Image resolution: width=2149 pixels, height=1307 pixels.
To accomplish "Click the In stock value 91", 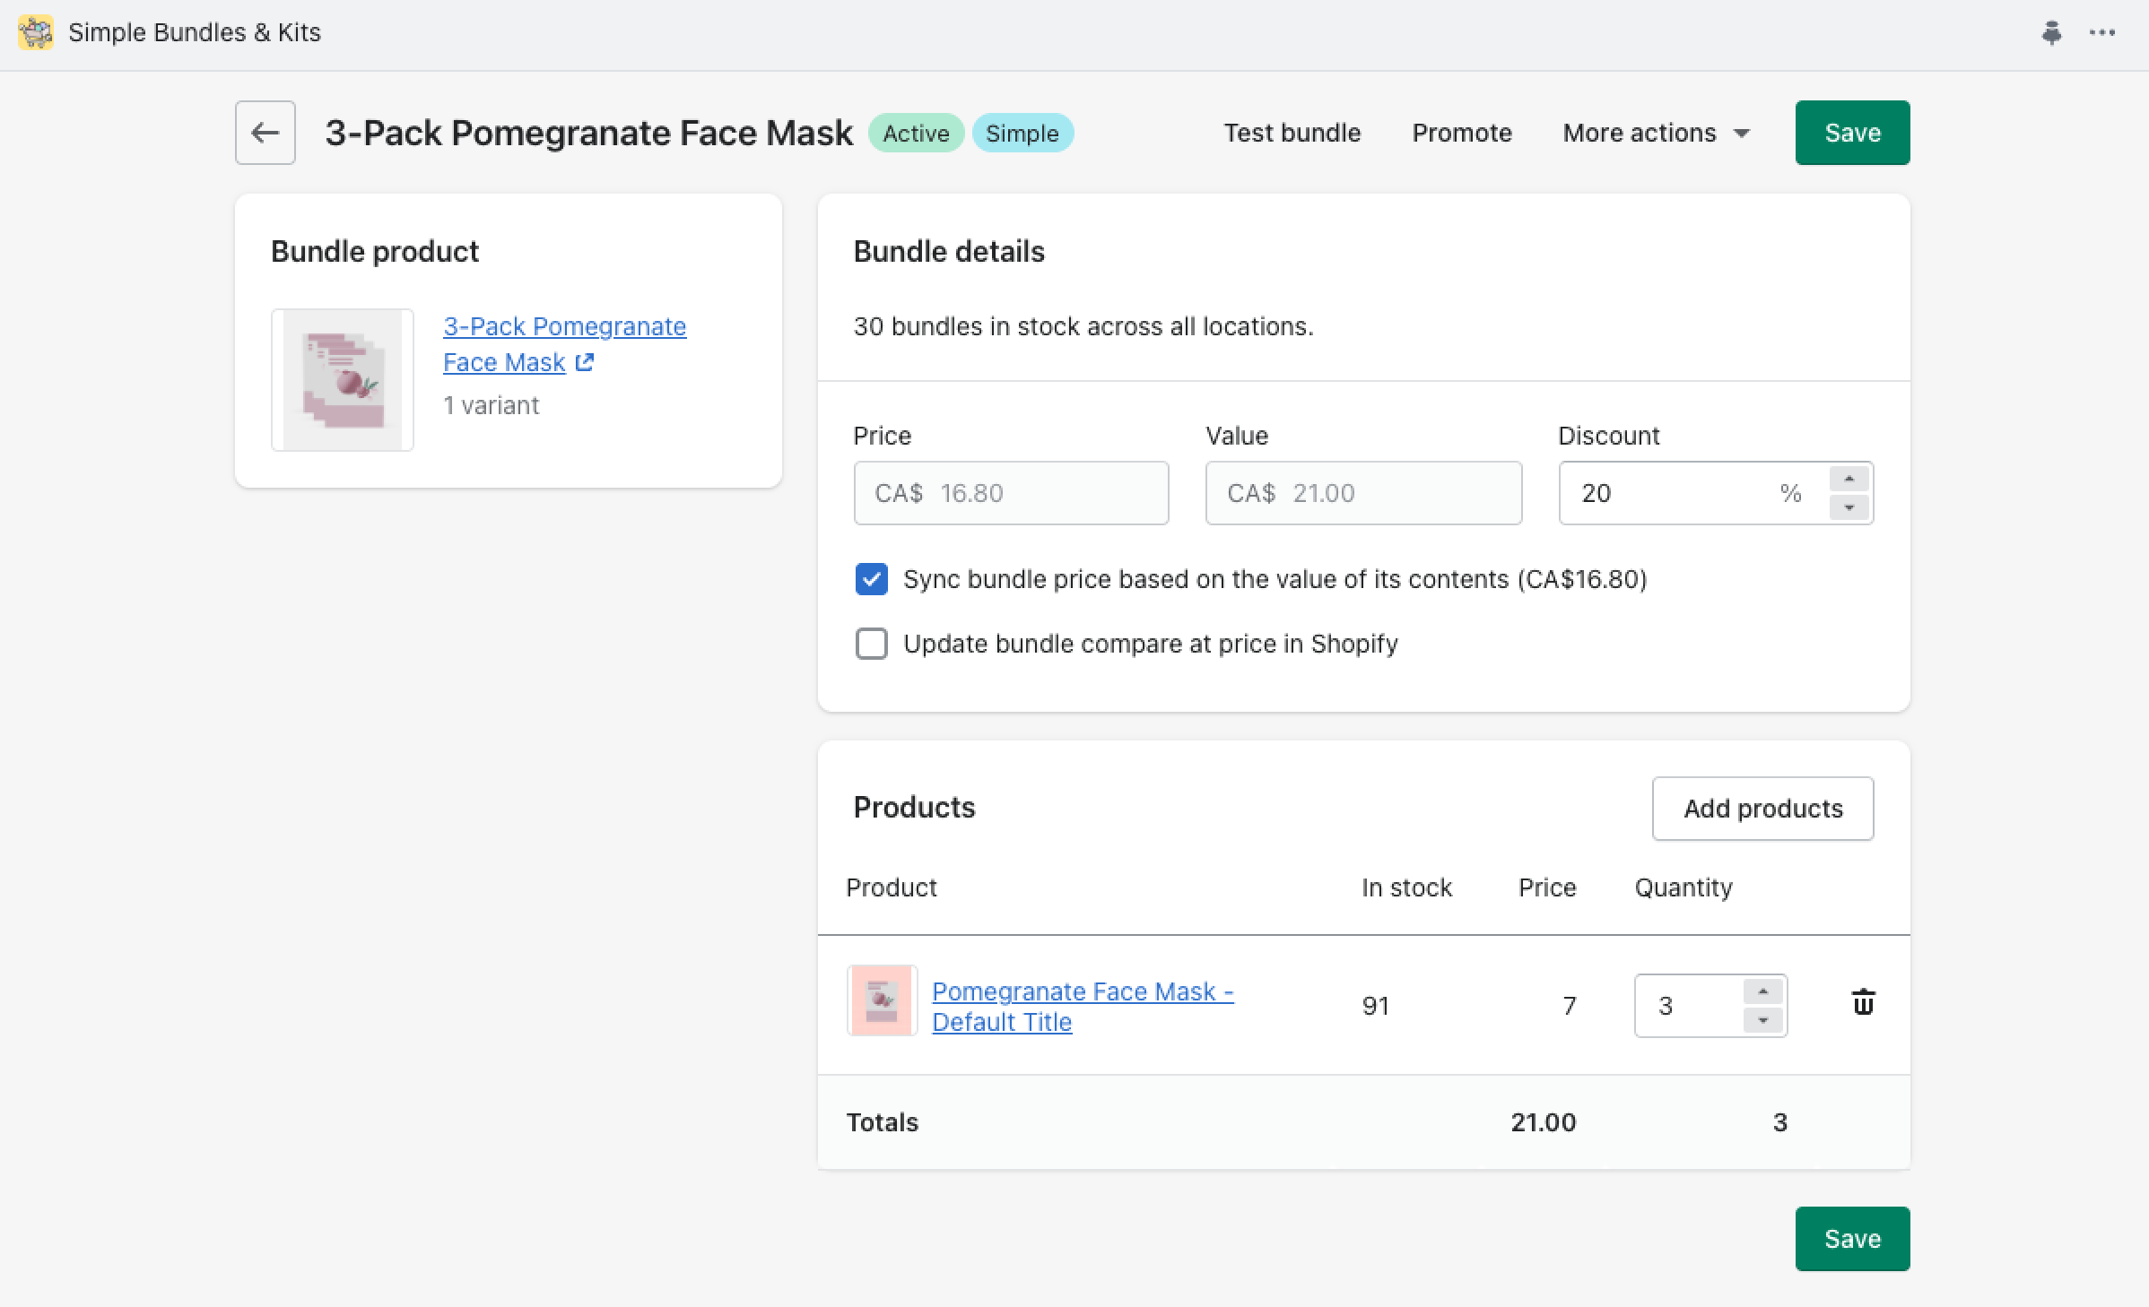I will pos(1376,1006).
